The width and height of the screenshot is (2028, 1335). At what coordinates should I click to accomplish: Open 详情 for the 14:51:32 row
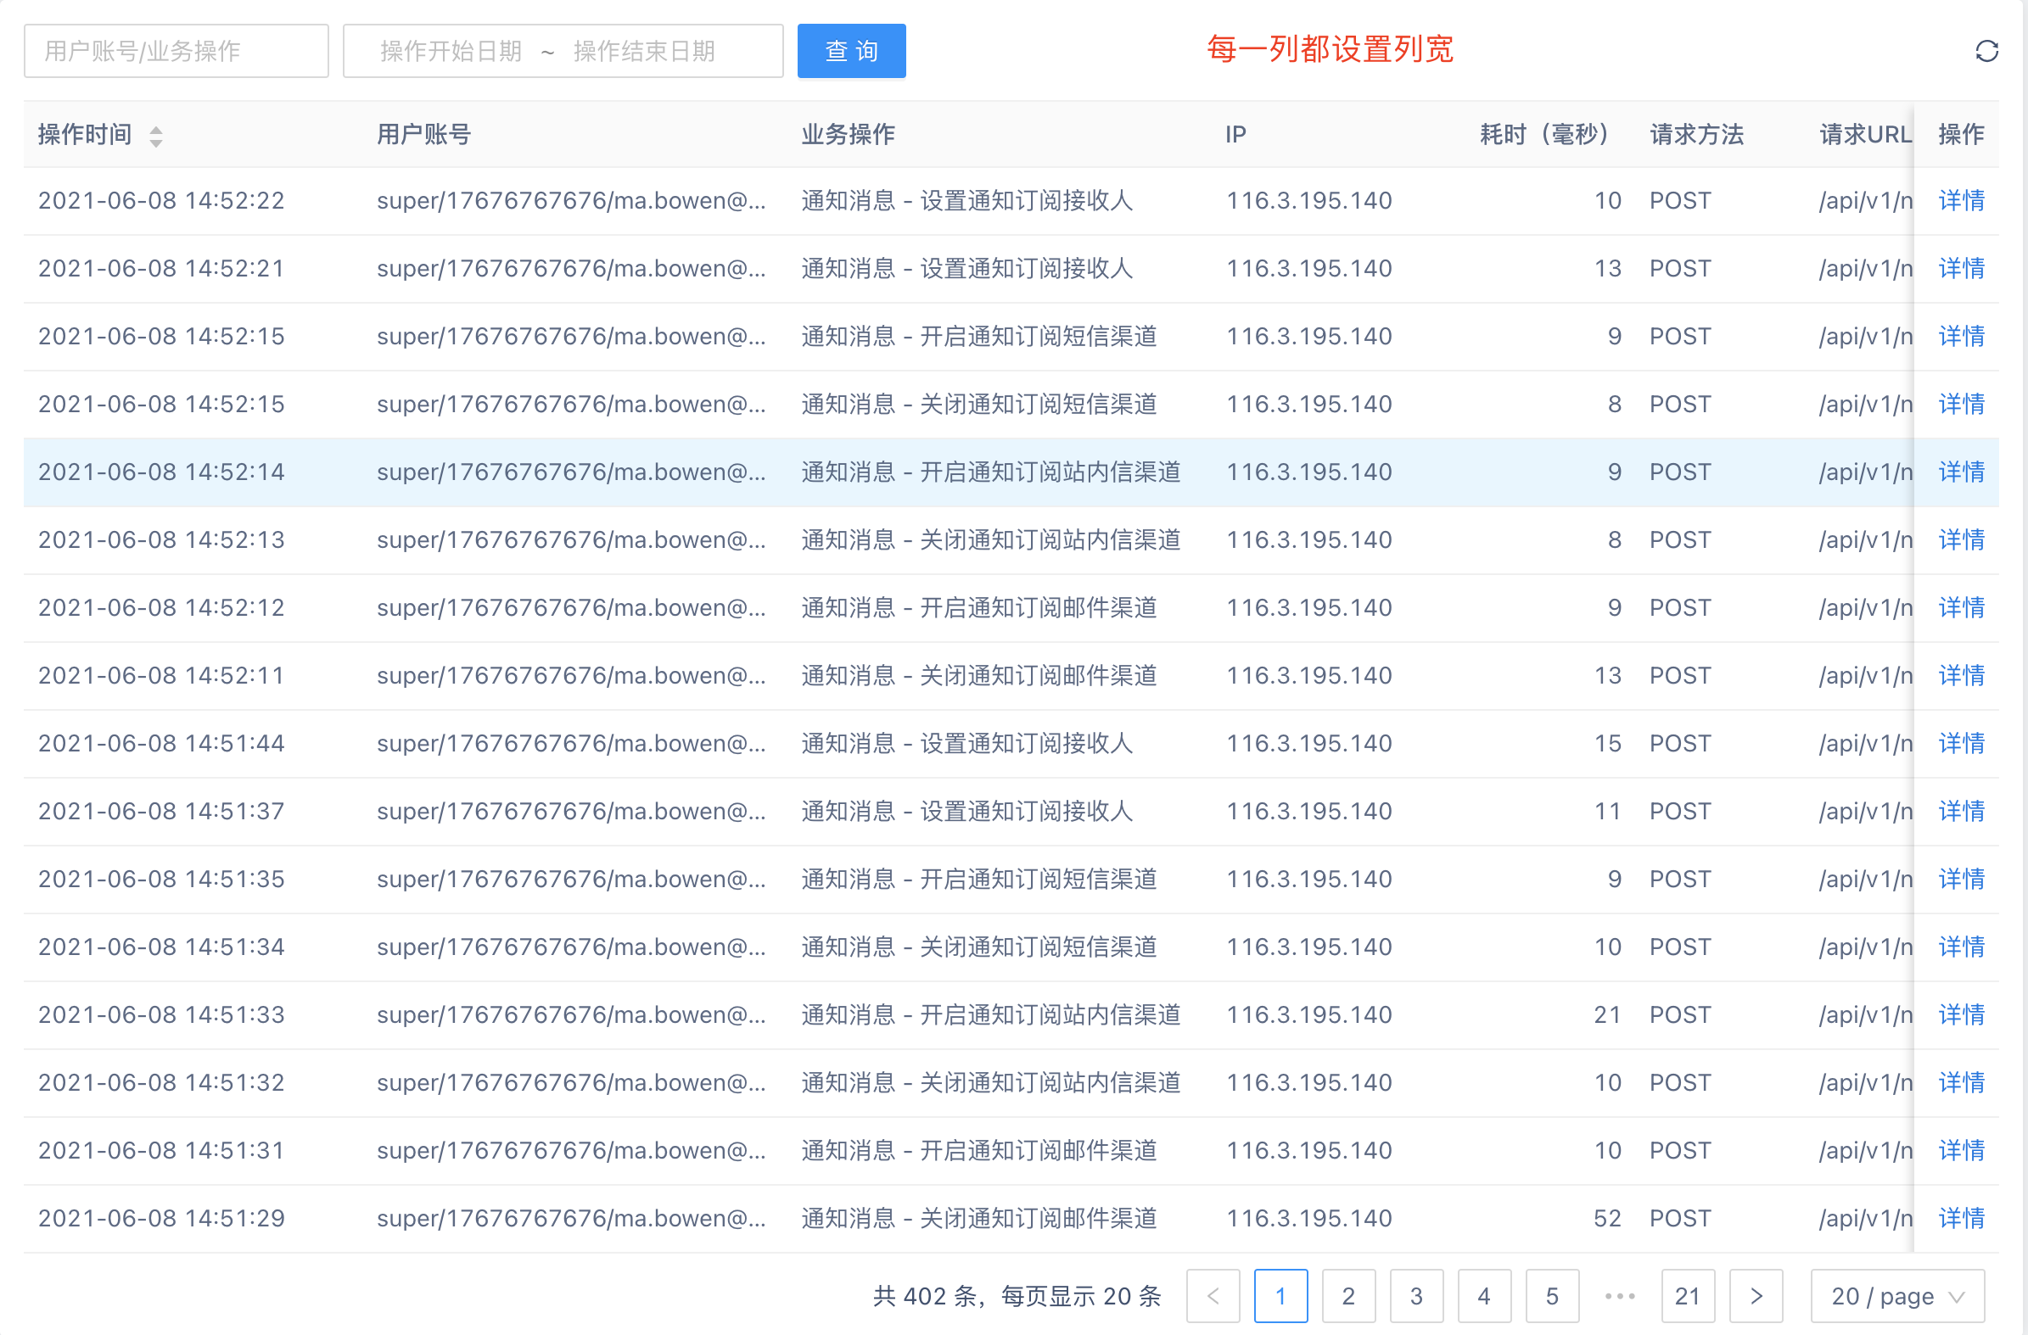1961,1083
